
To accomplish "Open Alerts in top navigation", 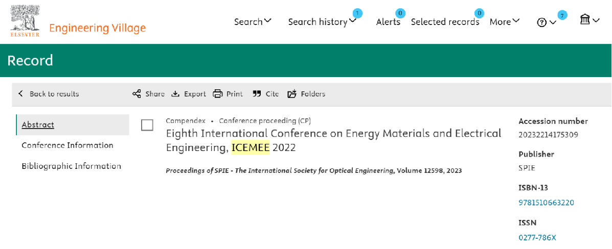I will click(x=388, y=22).
